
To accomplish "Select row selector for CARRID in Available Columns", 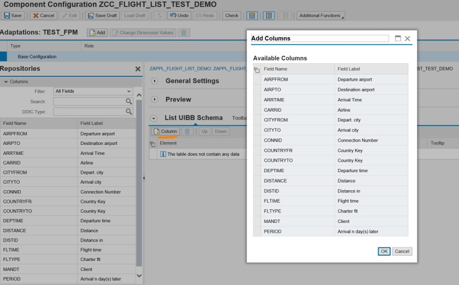I will [257, 110].
